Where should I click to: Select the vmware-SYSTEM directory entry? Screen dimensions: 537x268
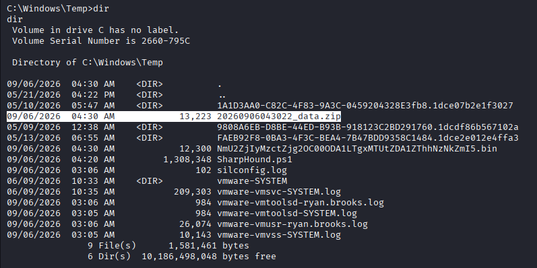tap(252, 180)
